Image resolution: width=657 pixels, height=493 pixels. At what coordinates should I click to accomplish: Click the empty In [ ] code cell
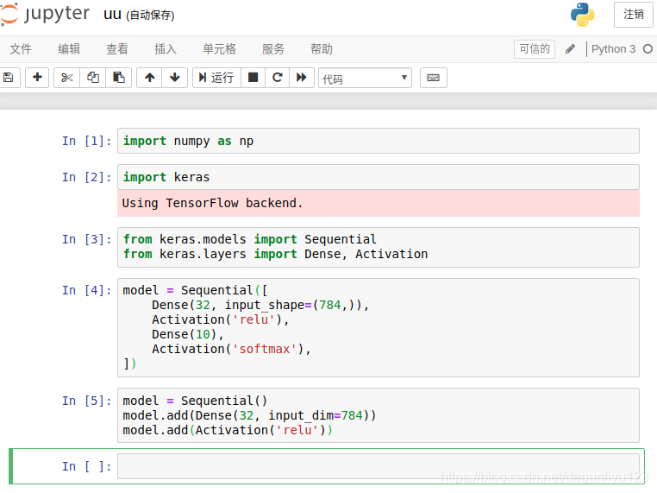[379, 466]
